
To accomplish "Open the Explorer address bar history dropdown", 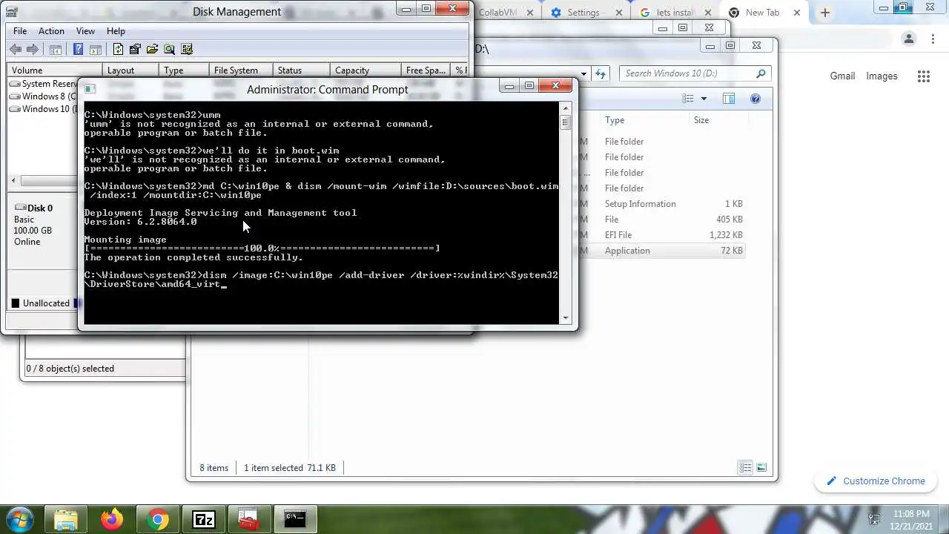I will pyautogui.click(x=584, y=73).
